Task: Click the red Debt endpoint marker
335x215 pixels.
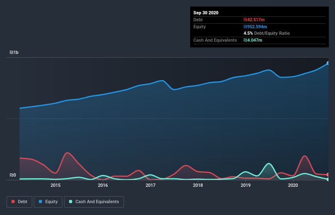Action: [x=328, y=175]
